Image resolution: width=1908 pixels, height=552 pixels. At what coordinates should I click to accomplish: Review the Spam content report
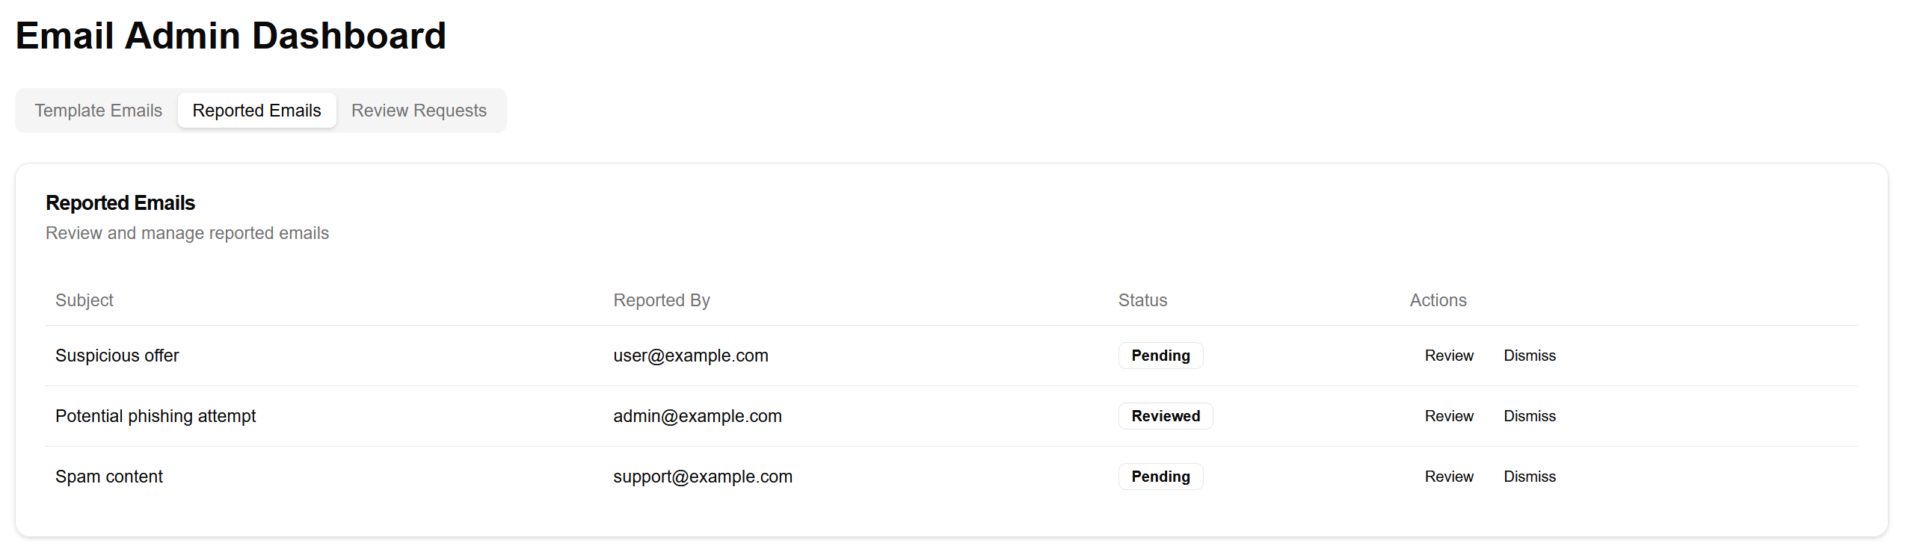(1448, 477)
